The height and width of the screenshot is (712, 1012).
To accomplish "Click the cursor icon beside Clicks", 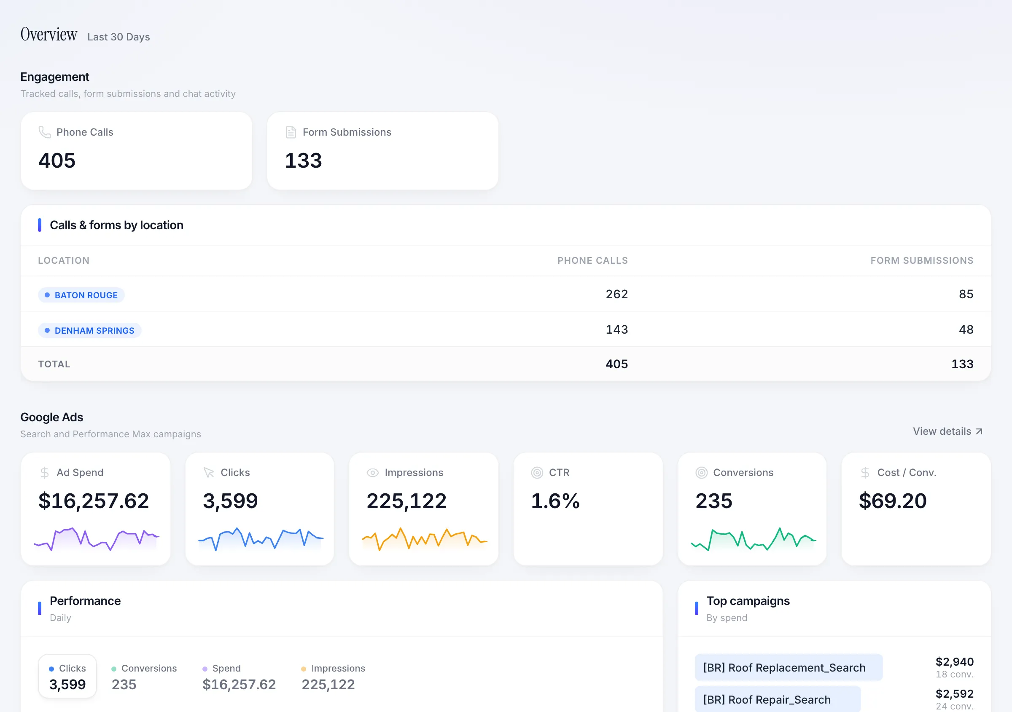I will click(x=208, y=472).
